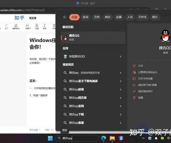This screenshot has width=171, height=143.
Task: Expand arrow beside 卸载腾讯QQ result
Action: 121,57
